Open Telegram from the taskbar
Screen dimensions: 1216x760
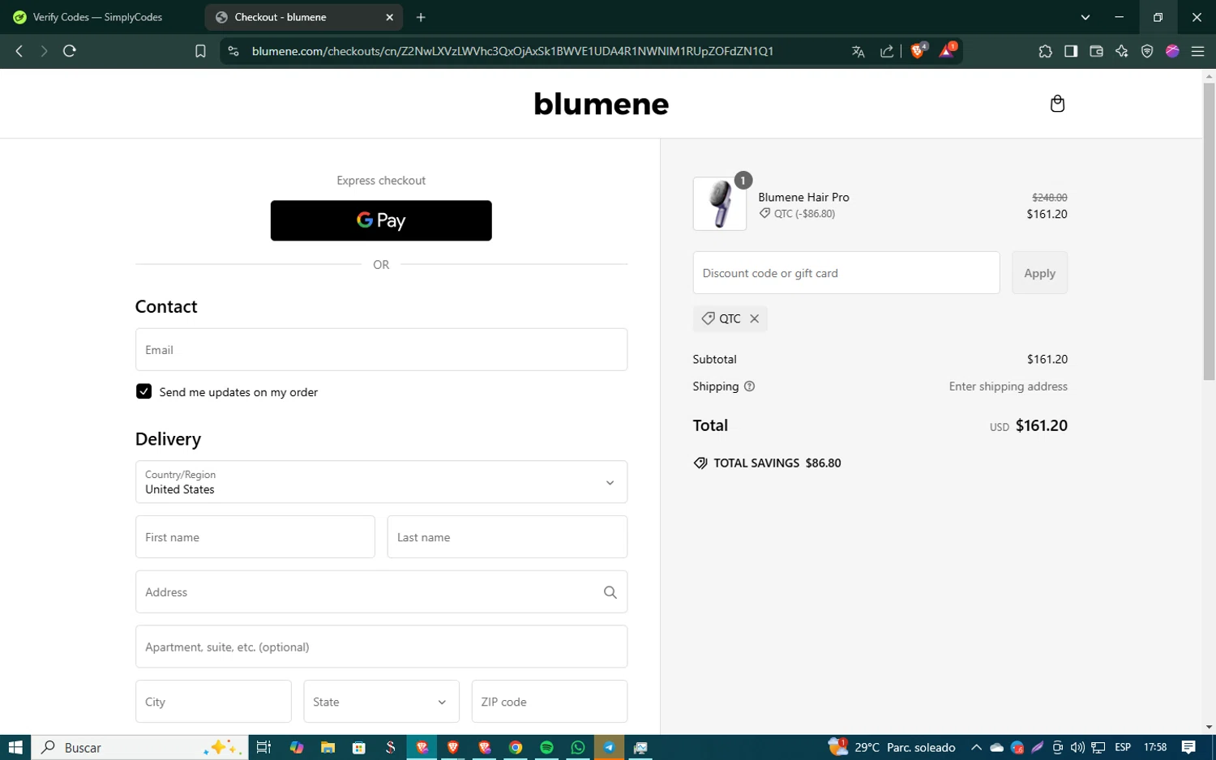(x=609, y=747)
